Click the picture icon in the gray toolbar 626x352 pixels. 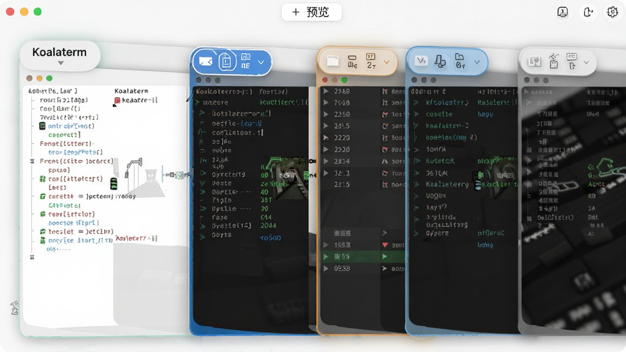[534, 62]
